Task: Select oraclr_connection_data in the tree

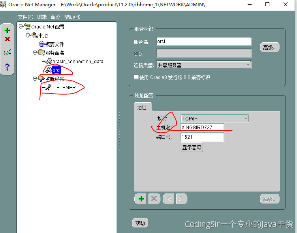Action: tap(78, 61)
